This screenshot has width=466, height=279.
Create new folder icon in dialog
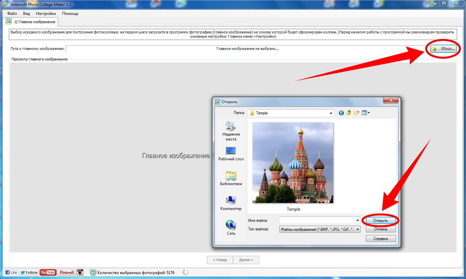[x=357, y=113]
